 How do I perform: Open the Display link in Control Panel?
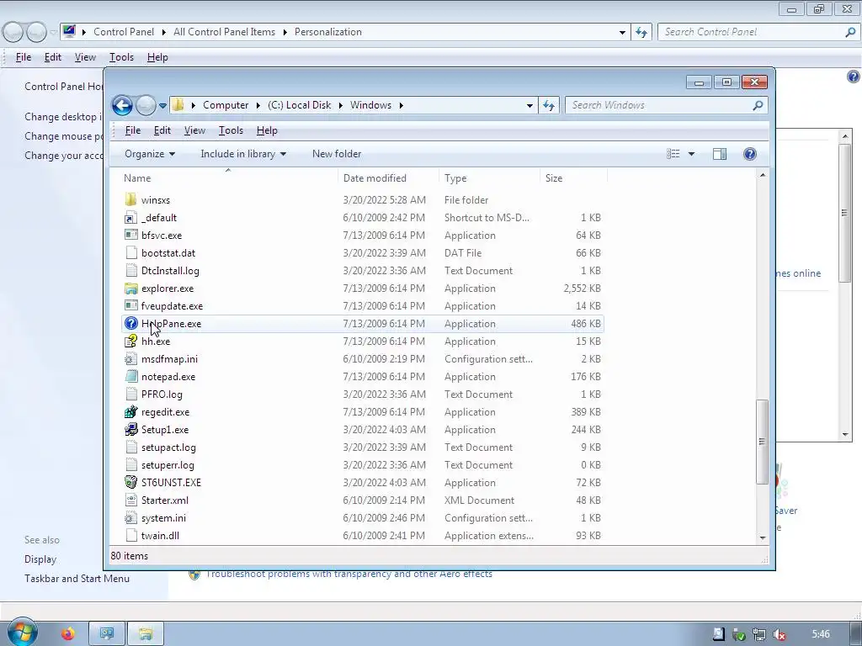[x=40, y=559]
